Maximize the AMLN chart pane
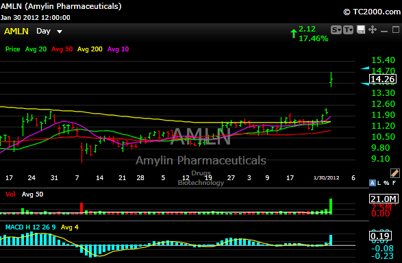 [396, 29]
